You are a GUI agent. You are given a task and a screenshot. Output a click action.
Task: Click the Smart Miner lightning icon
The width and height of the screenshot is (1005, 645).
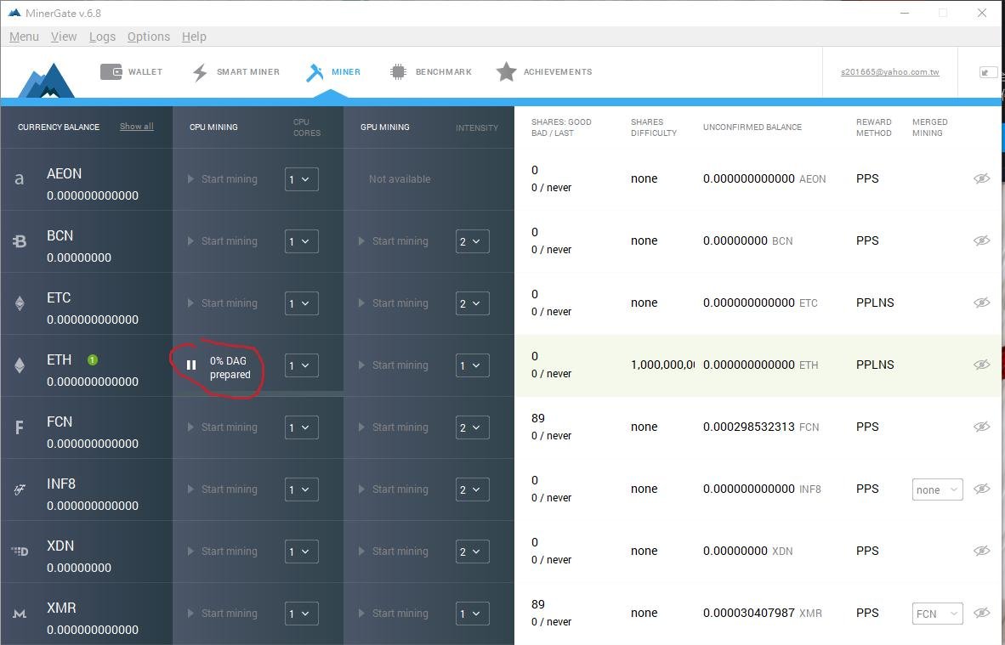pyautogui.click(x=200, y=72)
